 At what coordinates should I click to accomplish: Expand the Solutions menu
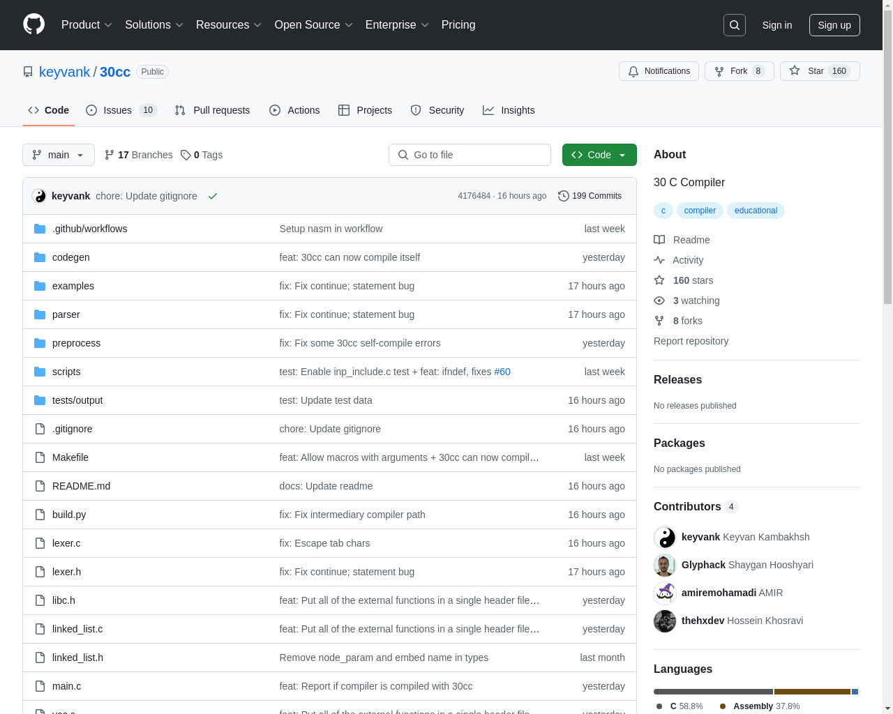(154, 25)
